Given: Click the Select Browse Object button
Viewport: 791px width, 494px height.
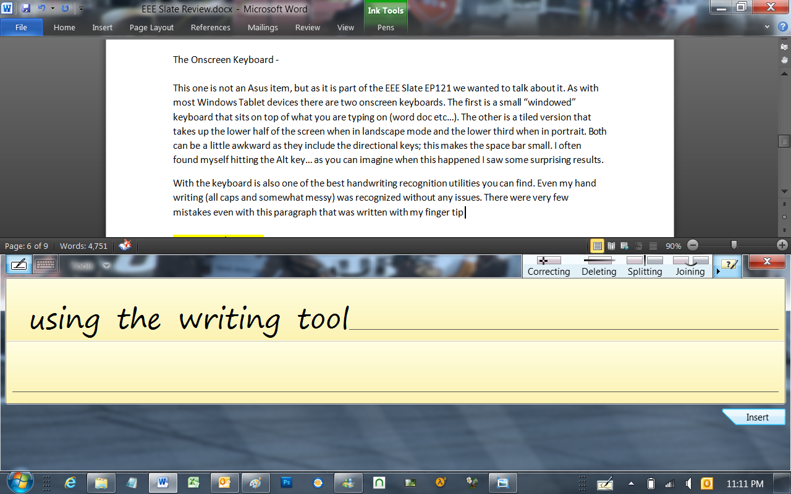Looking at the screenshot, I should click(784, 217).
